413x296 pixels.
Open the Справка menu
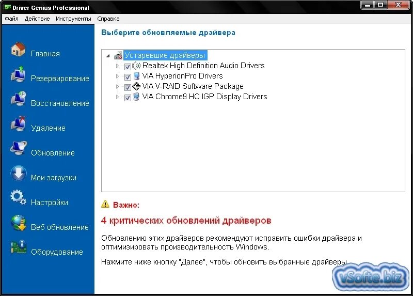108,19
